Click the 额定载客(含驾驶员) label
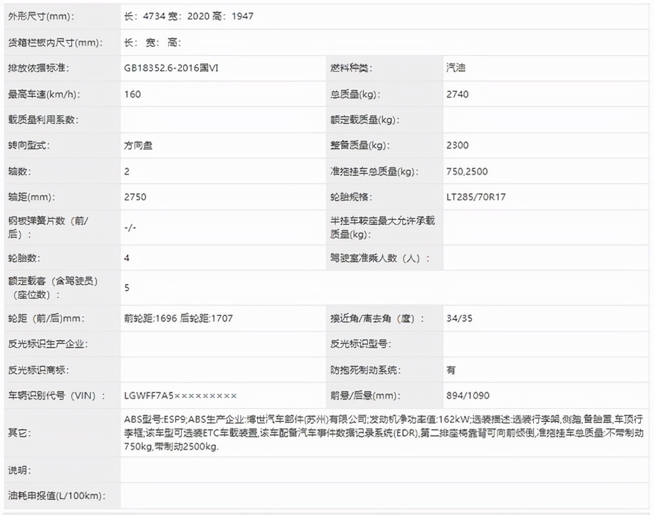Image resolution: width=654 pixels, height=515 pixels. [x=53, y=288]
